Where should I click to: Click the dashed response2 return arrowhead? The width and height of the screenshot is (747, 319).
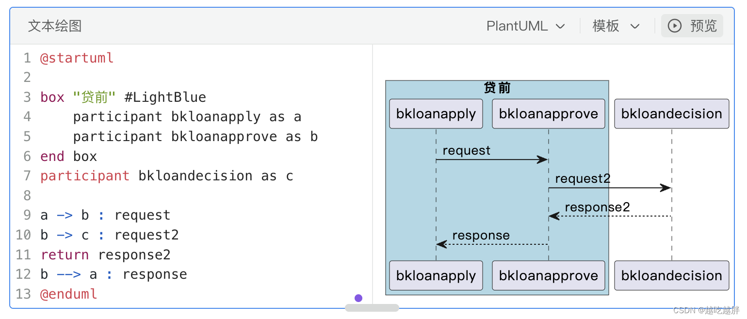click(554, 216)
